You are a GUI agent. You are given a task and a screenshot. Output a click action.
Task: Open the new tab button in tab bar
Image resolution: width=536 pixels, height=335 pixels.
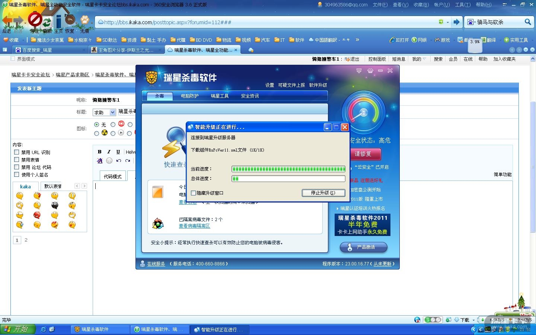pos(251,50)
